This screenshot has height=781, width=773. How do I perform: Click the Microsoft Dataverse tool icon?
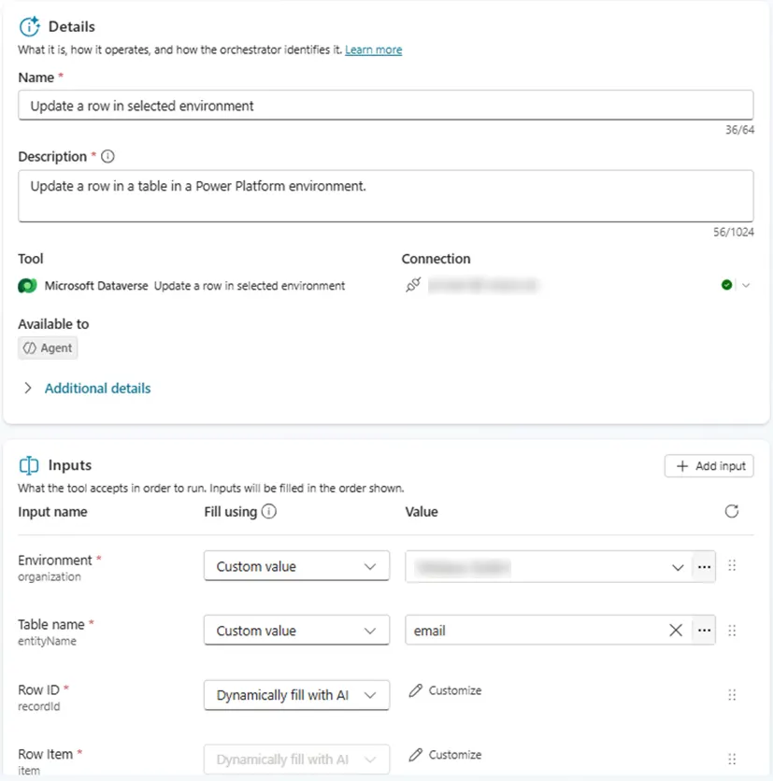(28, 286)
